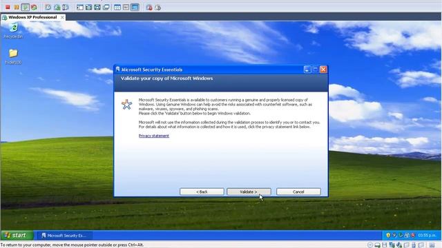Click the green Power On play icon
The image size is (442, 248).
click(25, 8)
